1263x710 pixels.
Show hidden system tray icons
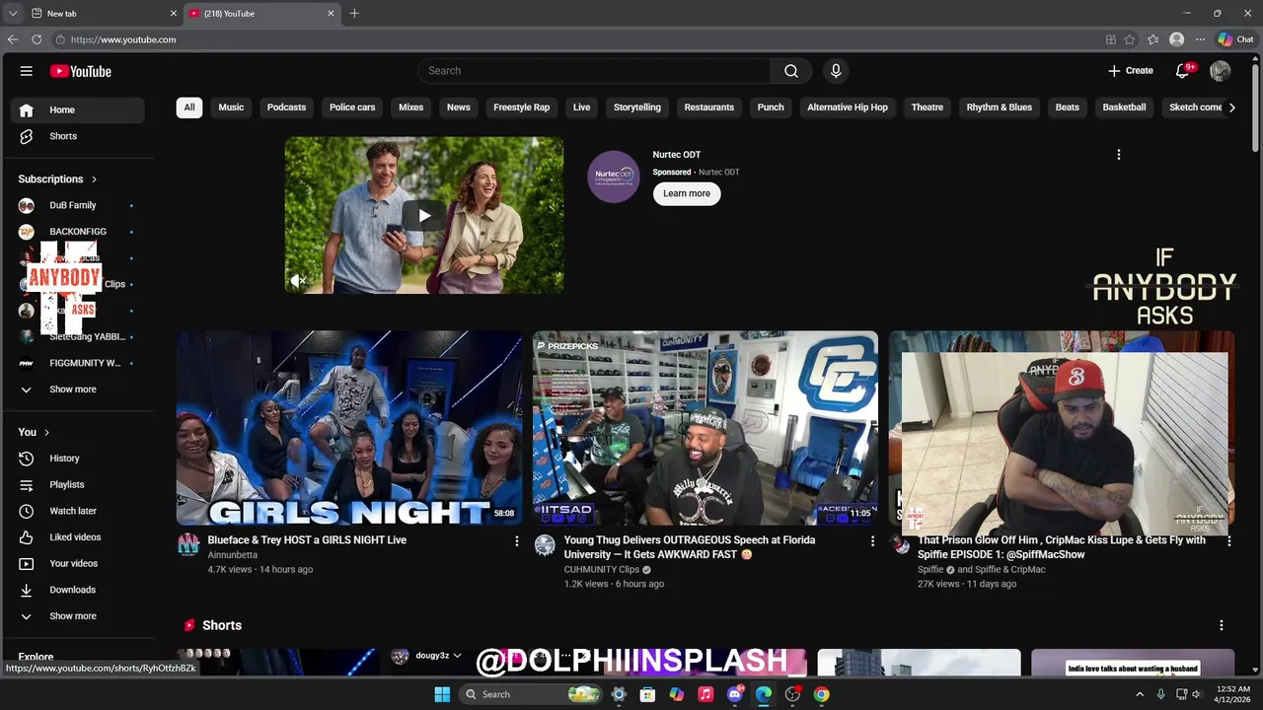(1141, 694)
